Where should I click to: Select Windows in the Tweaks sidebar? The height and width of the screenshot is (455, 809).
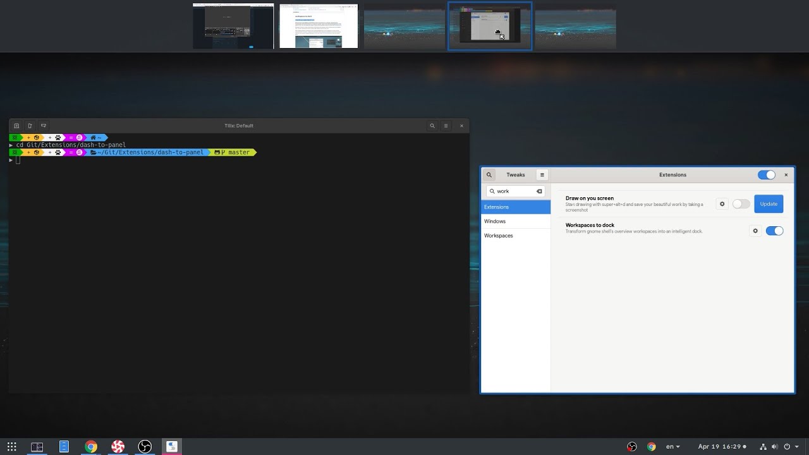pyautogui.click(x=516, y=221)
